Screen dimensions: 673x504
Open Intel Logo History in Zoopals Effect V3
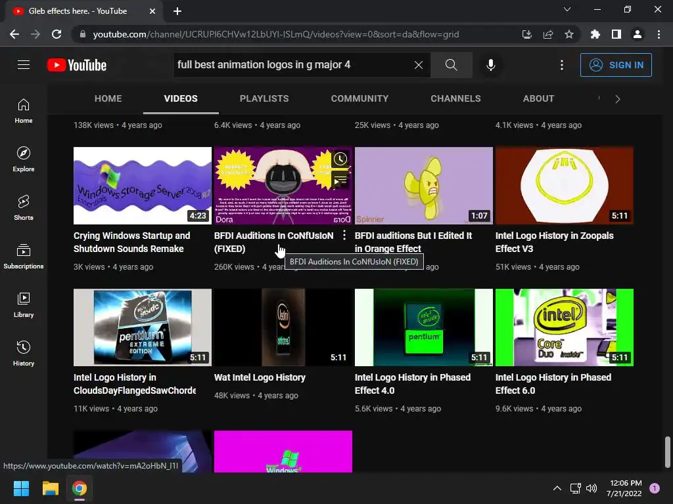(554, 242)
